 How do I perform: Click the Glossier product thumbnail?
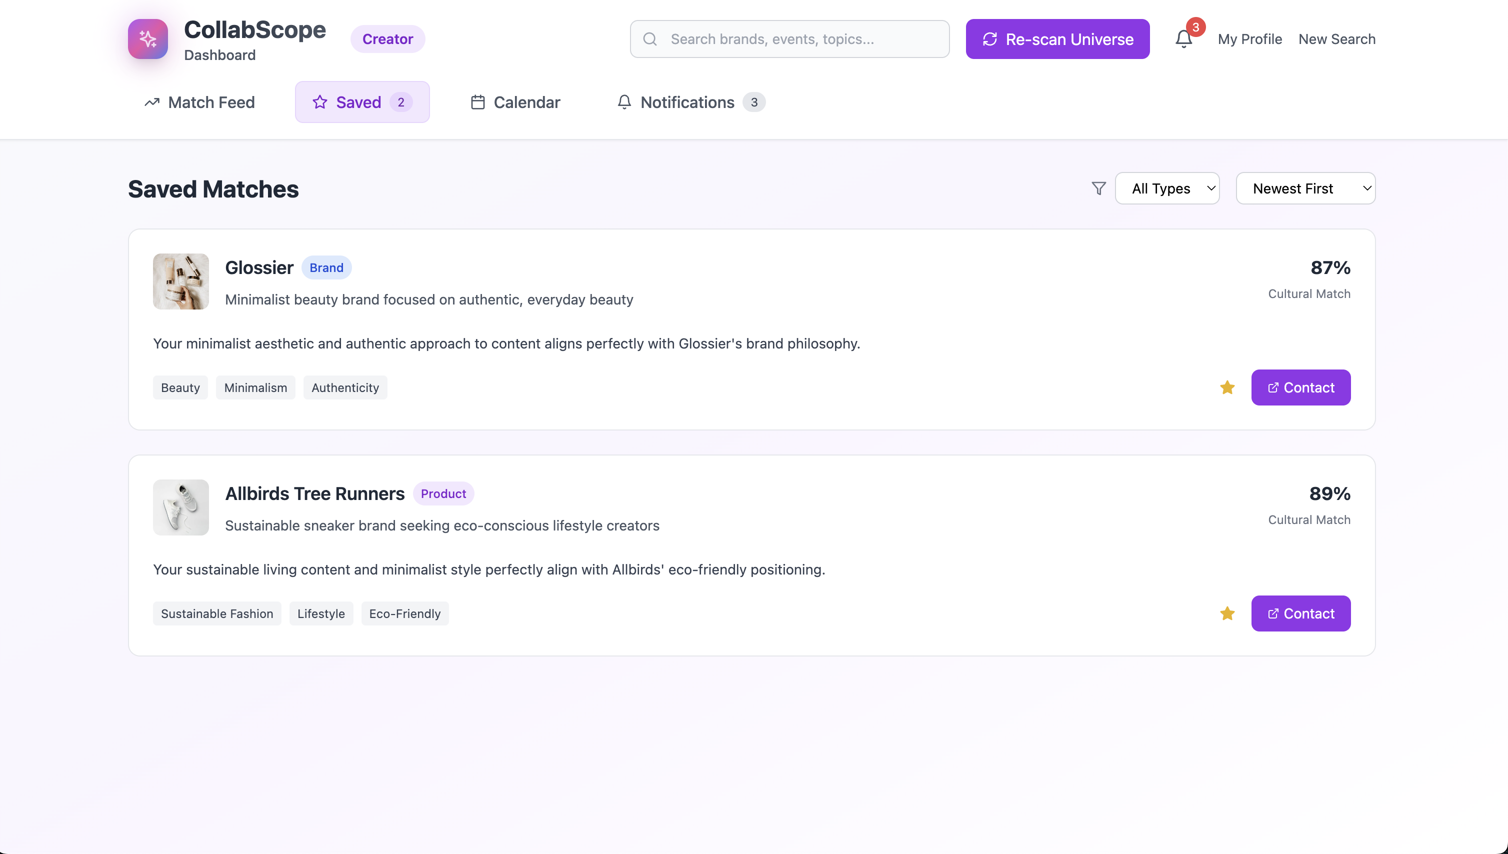180,281
